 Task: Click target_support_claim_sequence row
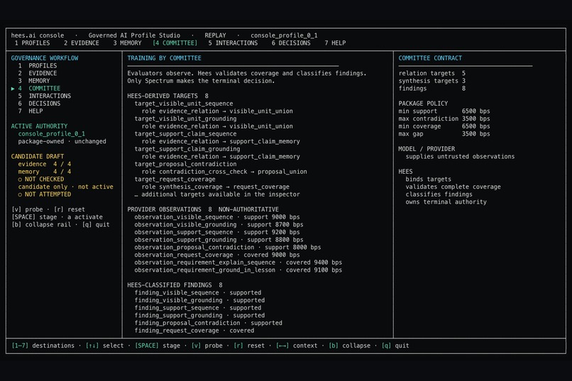click(x=185, y=134)
